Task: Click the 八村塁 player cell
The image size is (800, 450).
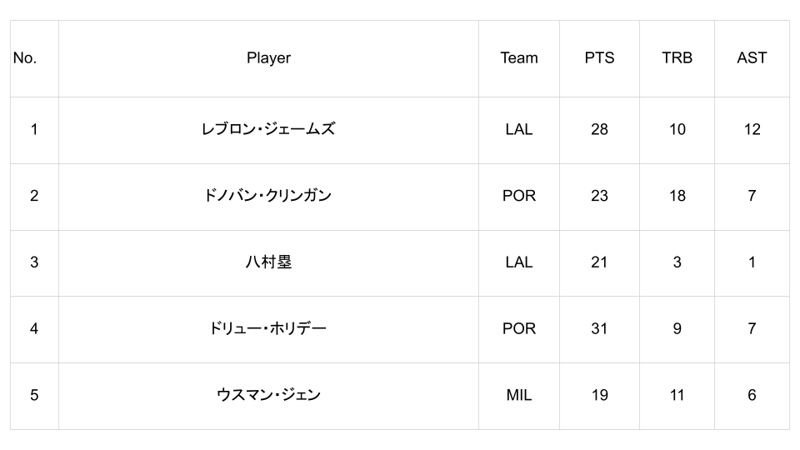Action: point(268,262)
